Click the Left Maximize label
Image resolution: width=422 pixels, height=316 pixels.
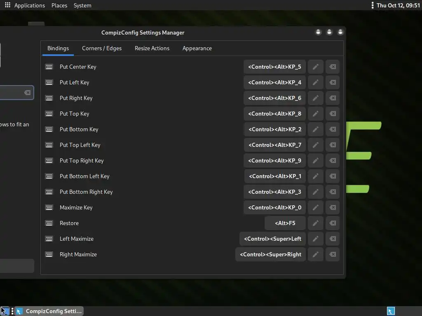77,239
